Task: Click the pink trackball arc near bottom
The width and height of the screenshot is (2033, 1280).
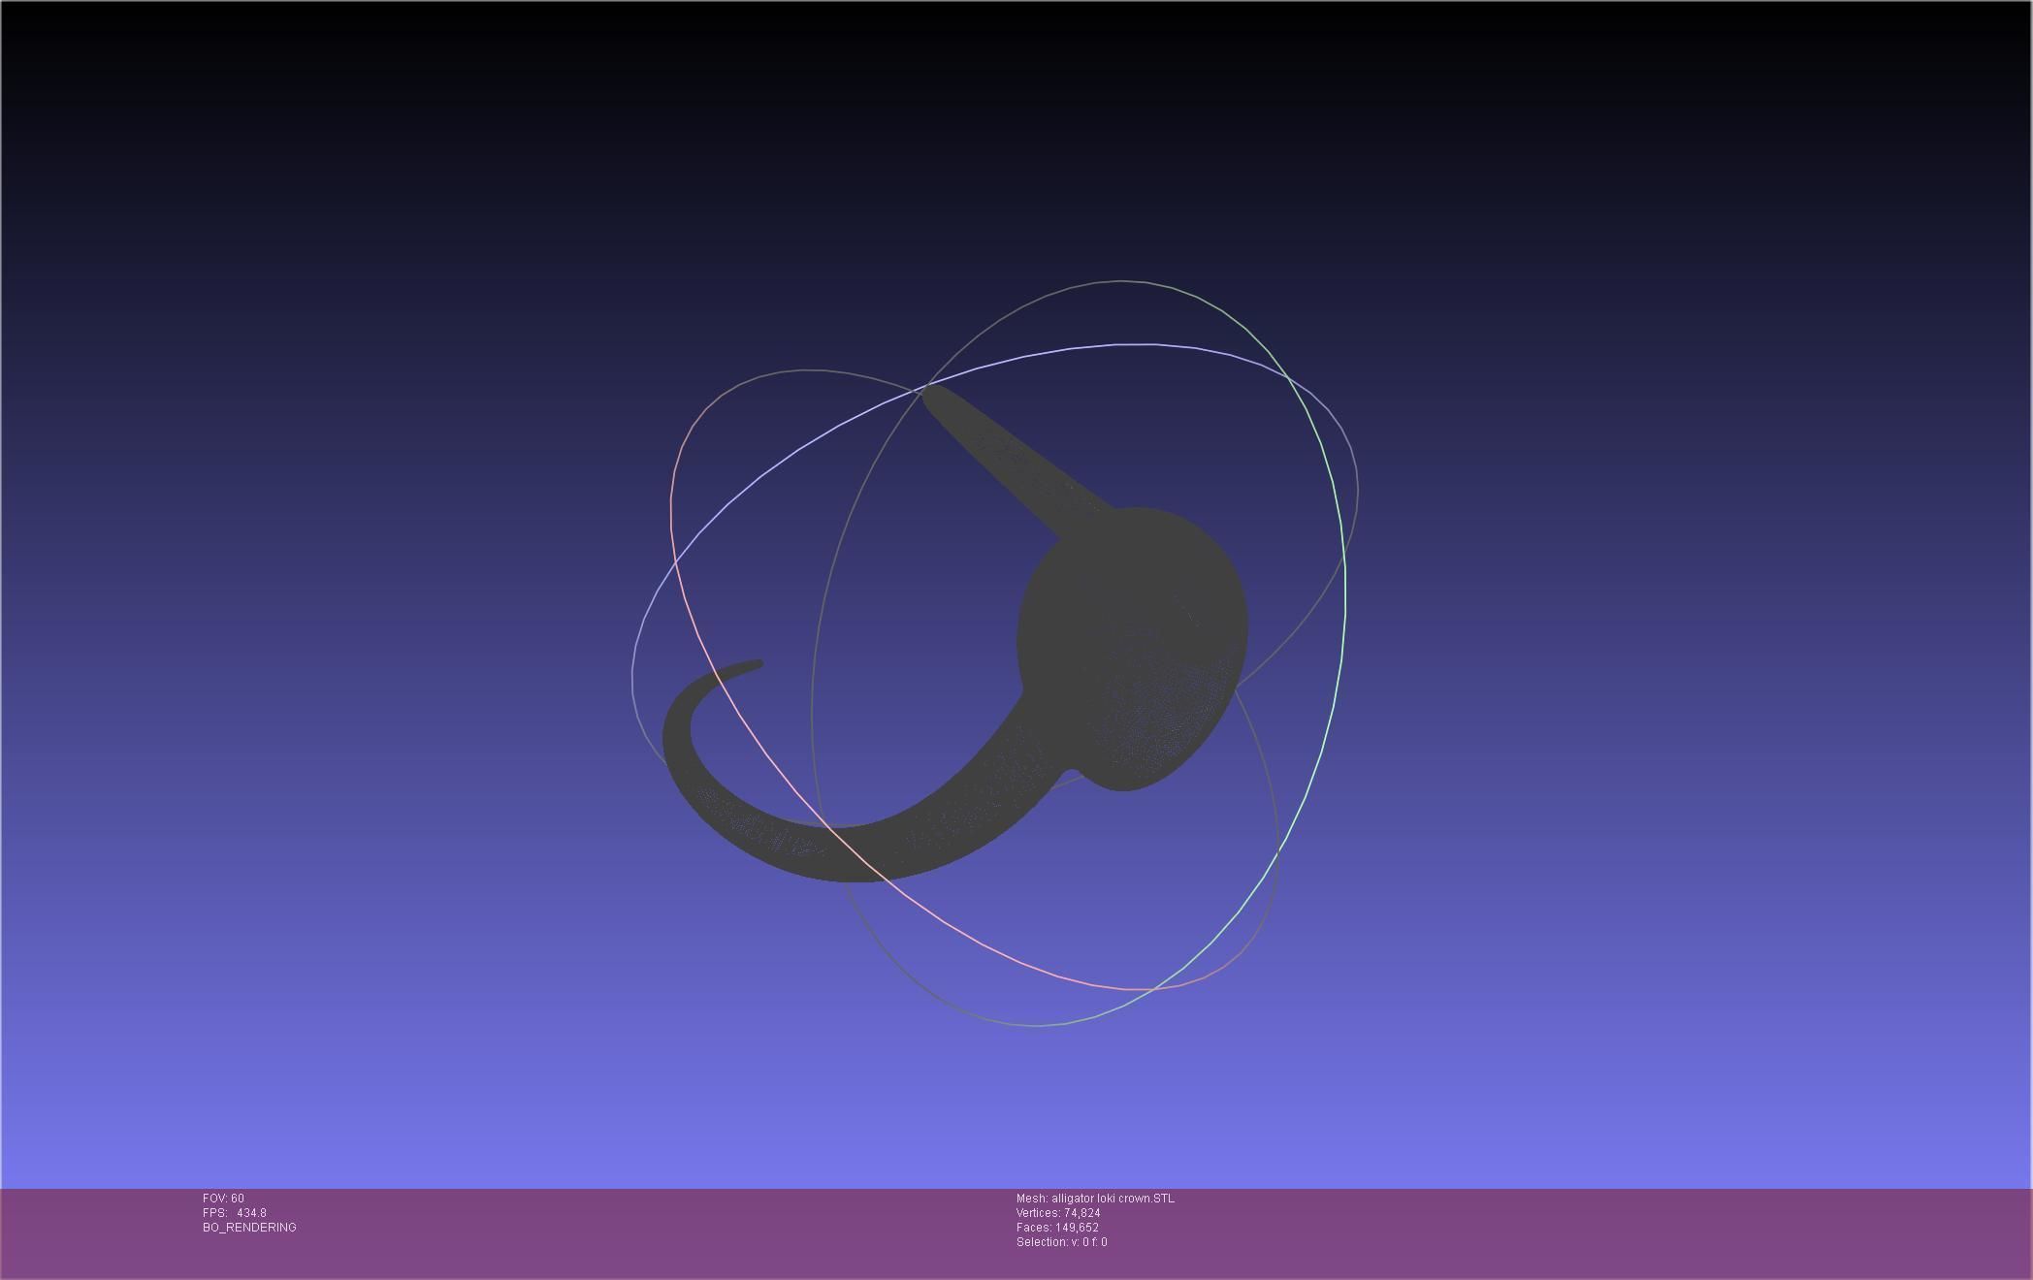Action: (1115, 987)
